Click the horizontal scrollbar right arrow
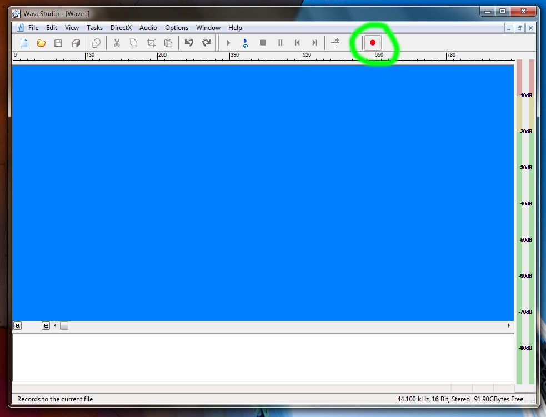This screenshot has width=546, height=417. point(509,326)
